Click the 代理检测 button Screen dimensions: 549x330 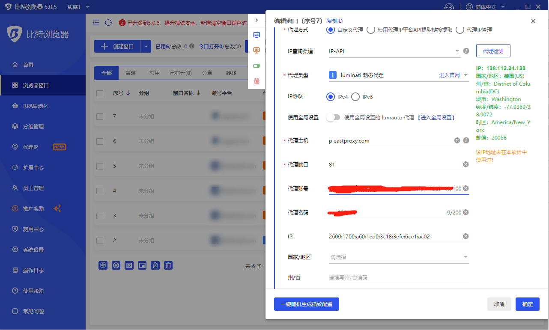click(493, 51)
